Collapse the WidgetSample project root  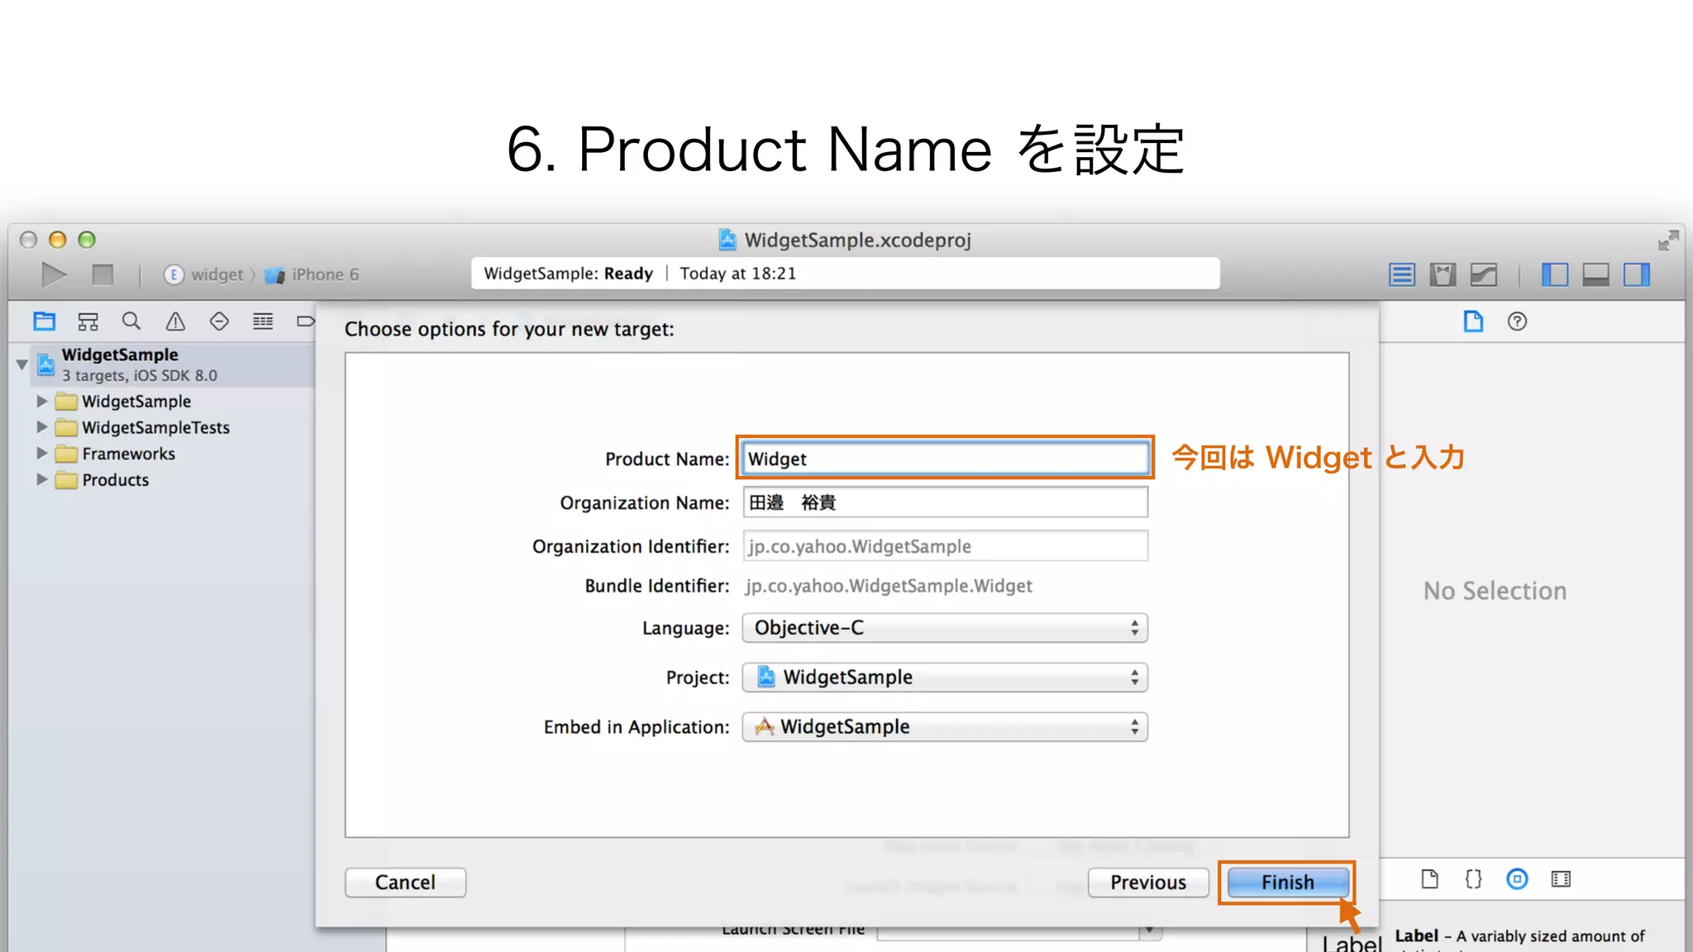(22, 364)
